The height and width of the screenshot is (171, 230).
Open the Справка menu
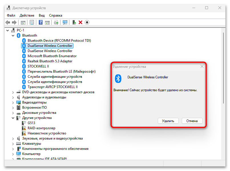tap(56, 15)
